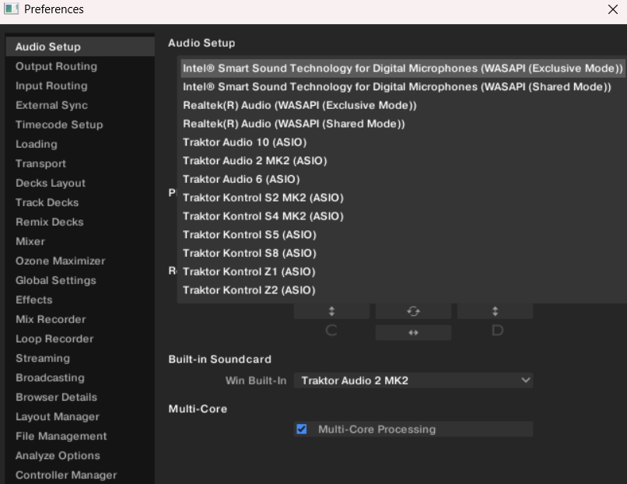Click the swap button above deck D

click(x=495, y=311)
